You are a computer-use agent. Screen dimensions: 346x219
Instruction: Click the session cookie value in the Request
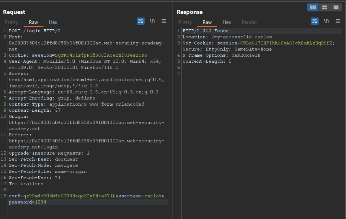tap(101, 55)
